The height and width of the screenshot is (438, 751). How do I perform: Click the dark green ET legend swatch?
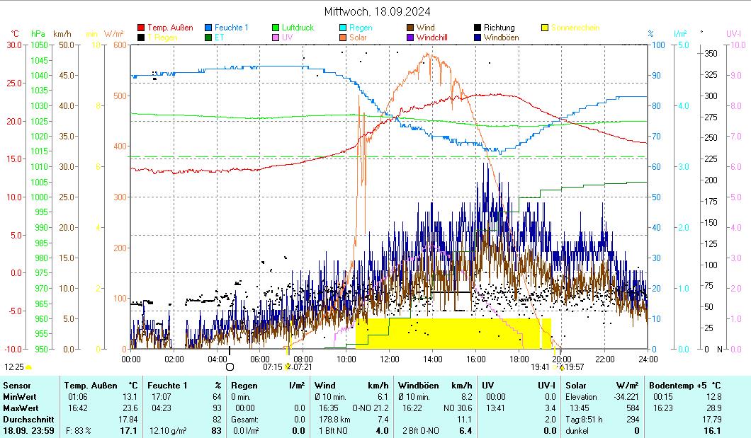tap(208, 38)
